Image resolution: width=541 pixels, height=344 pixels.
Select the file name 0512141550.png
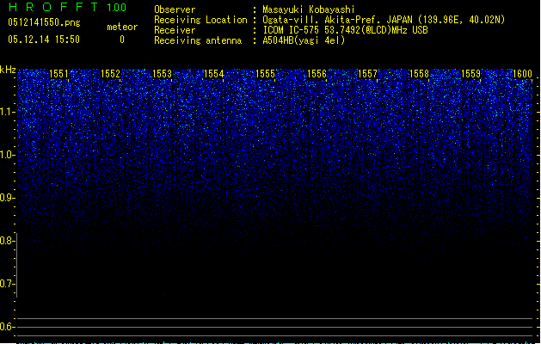[44, 22]
